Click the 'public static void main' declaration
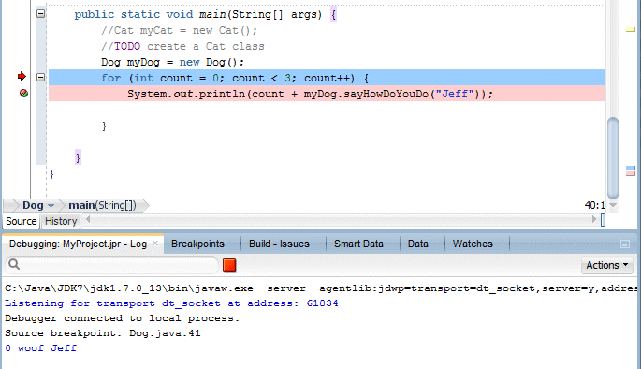 205,14
